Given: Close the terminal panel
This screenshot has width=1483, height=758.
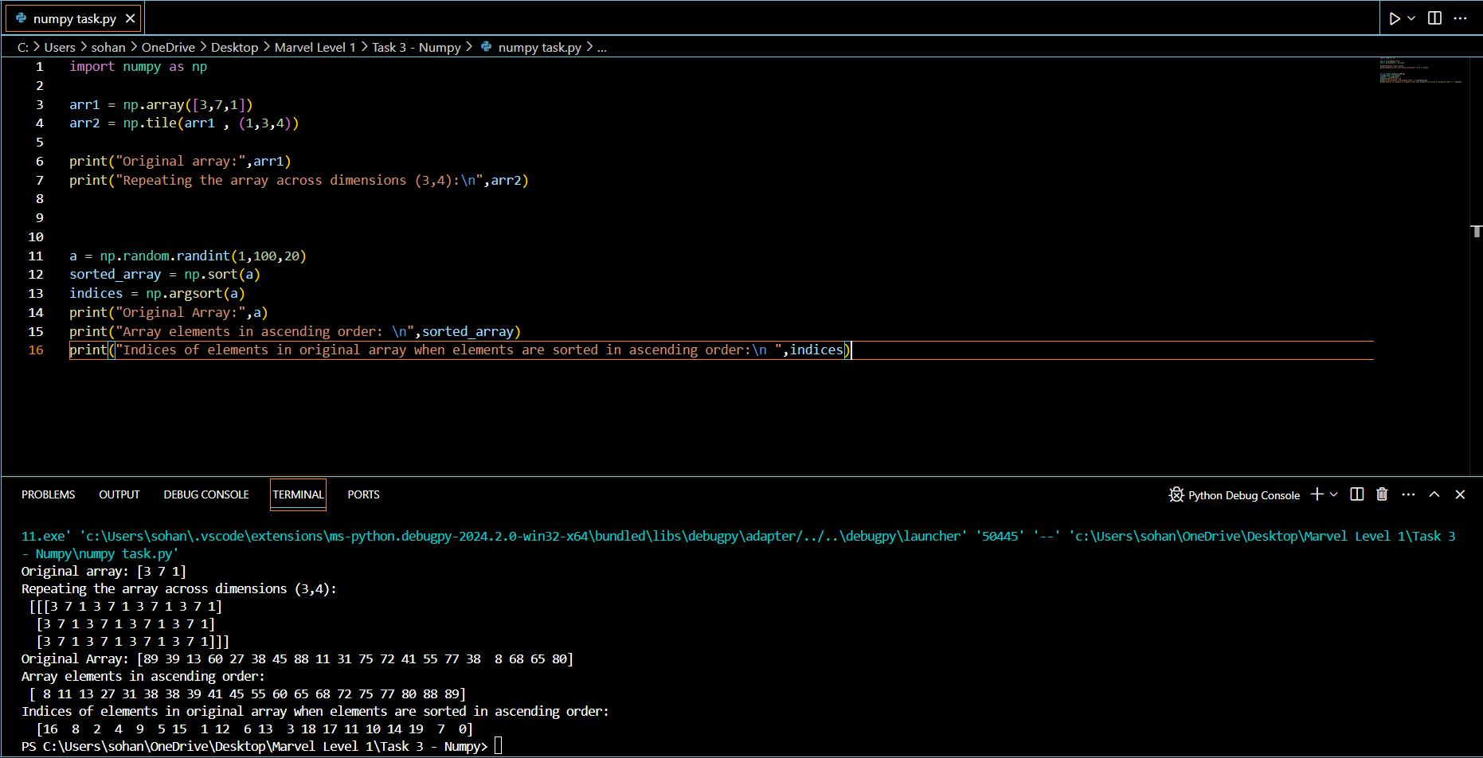Looking at the screenshot, I should (1460, 494).
